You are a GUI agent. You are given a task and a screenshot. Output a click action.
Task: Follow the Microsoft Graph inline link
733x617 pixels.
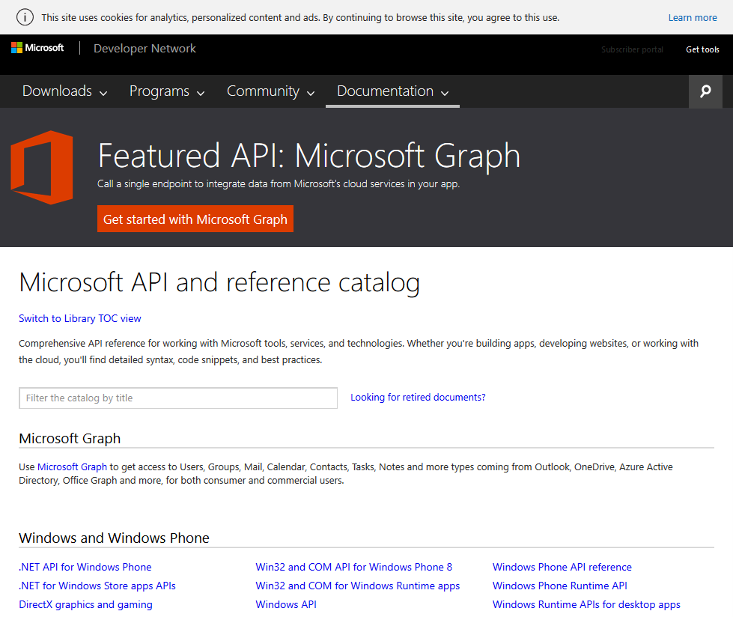click(72, 466)
